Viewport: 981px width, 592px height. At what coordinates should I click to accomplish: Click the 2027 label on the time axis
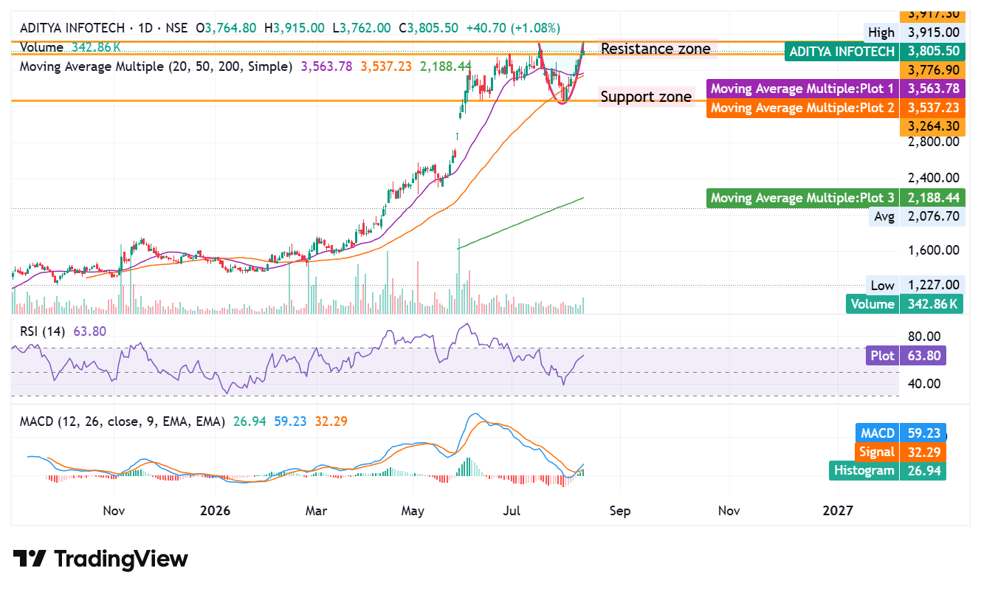[x=837, y=511]
